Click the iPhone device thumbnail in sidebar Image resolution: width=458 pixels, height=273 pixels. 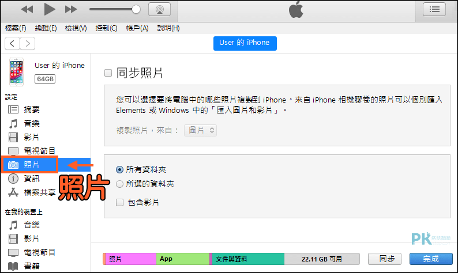click(x=16, y=72)
